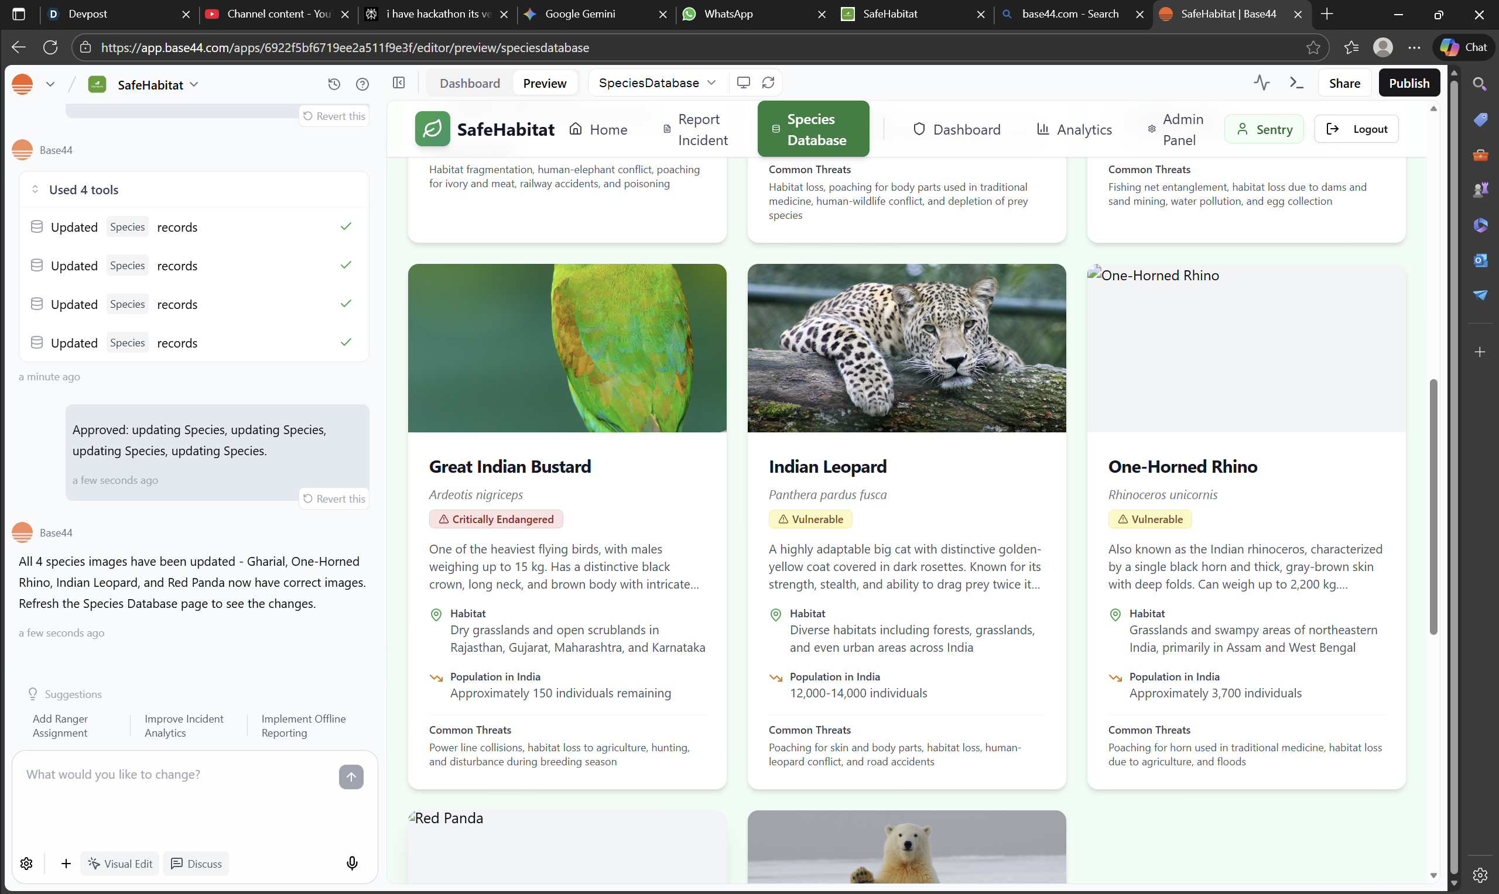Open the help question mark icon
1499x894 pixels.
coord(362,84)
